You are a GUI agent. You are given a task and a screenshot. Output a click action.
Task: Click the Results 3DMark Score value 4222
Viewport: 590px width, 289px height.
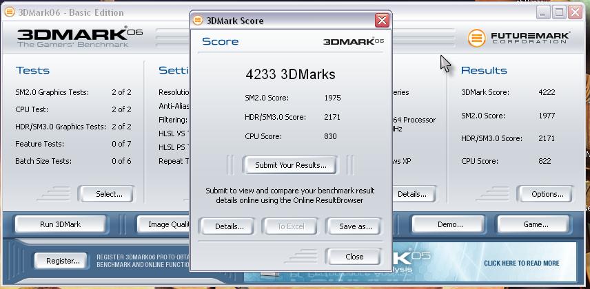point(547,92)
